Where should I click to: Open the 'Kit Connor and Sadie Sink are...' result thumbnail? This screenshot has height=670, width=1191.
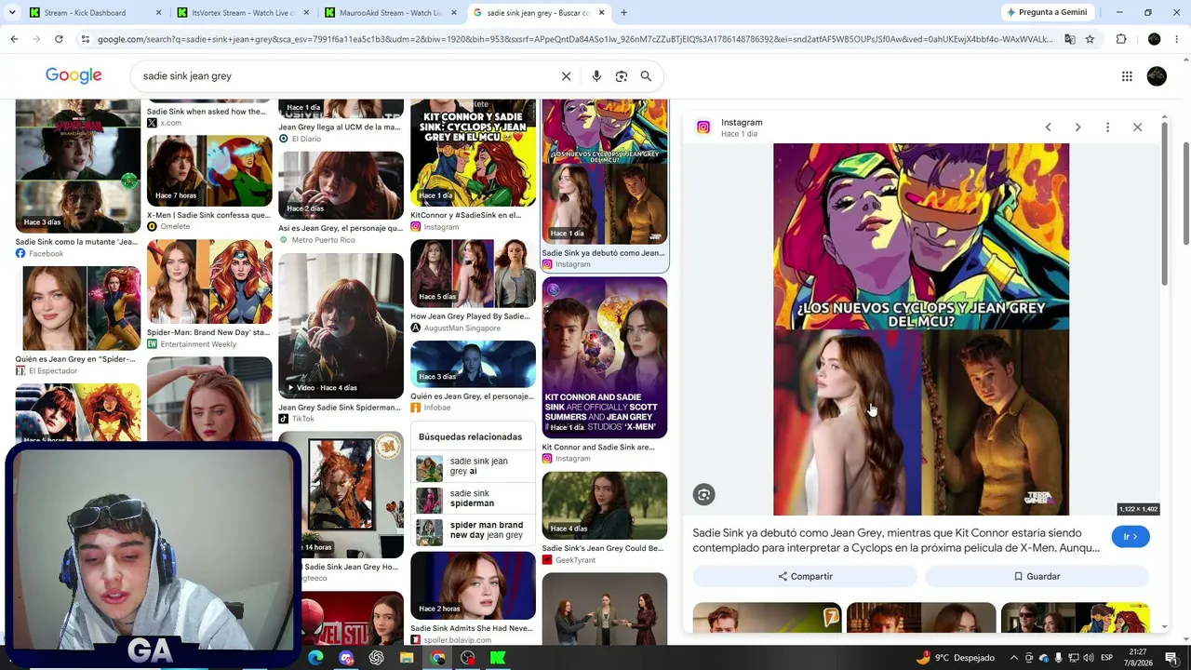(x=605, y=357)
